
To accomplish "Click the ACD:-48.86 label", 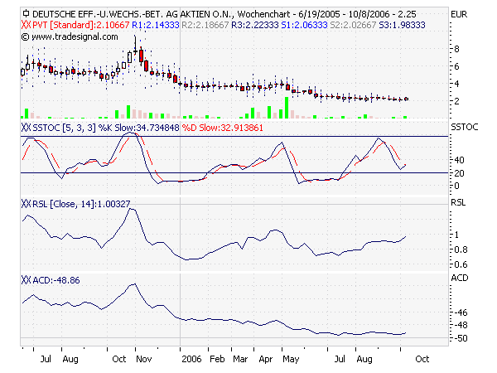I will (x=56, y=280).
